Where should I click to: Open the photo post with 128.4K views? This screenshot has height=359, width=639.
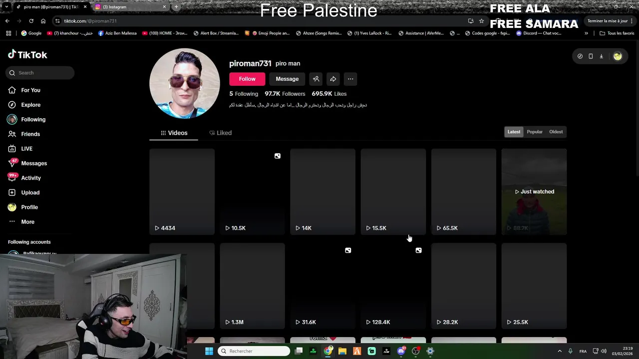coord(393,286)
